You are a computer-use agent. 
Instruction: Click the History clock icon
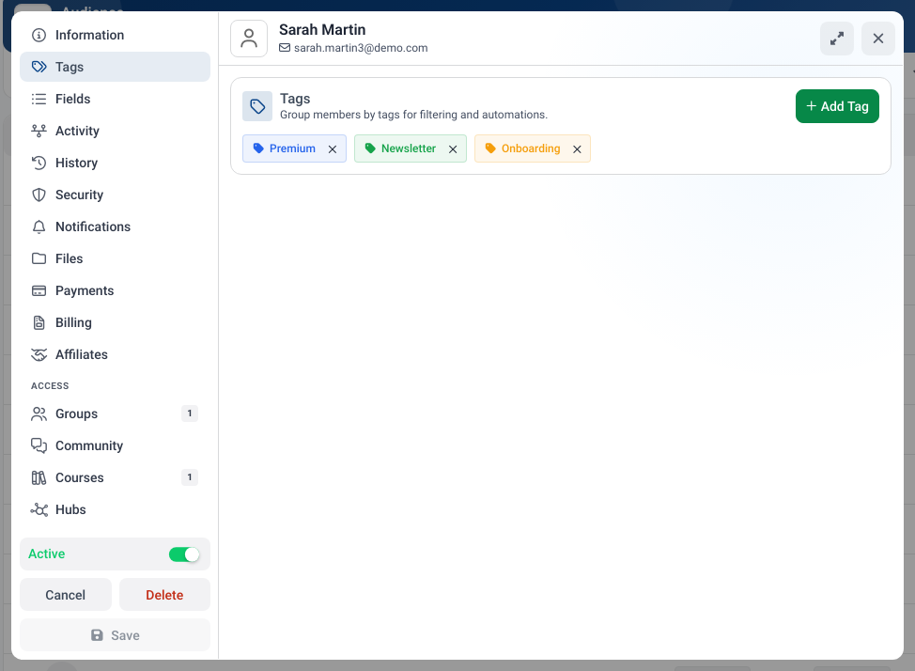point(39,163)
